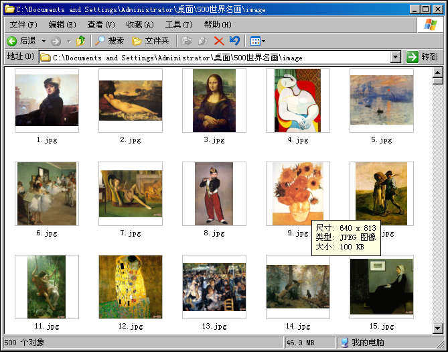This screenshot has height=352, width=448.
Task: Select the 4.jpg Picasso thumbnail
Action: pyautogui.click(x=298, y=101)
